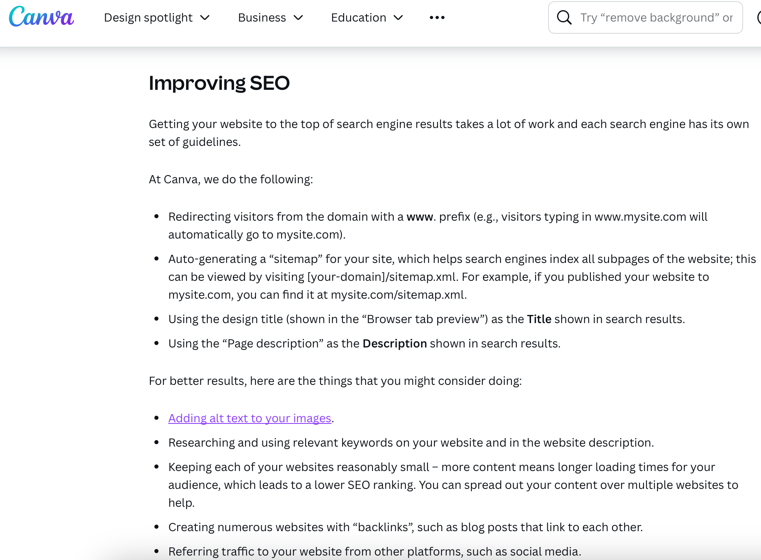Click the text "mysite.com/sitemap.xml"

(398, 294)
